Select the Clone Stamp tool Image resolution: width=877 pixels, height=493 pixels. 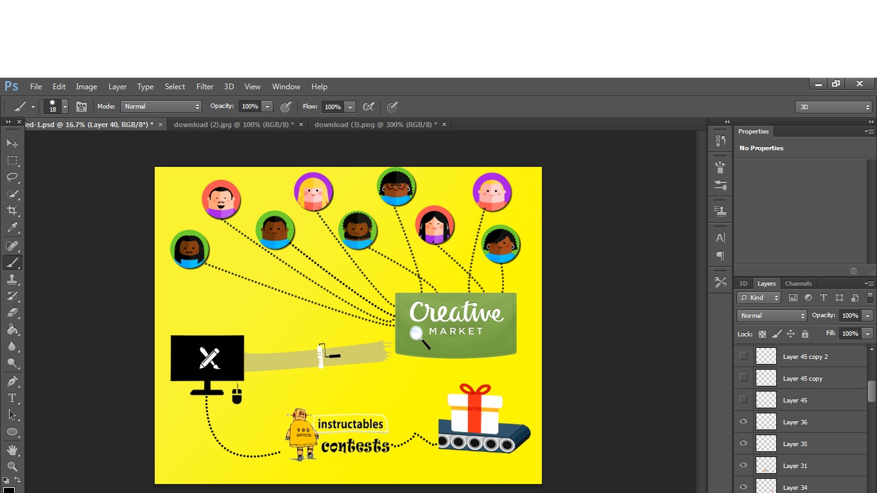[x=12, y=279]
